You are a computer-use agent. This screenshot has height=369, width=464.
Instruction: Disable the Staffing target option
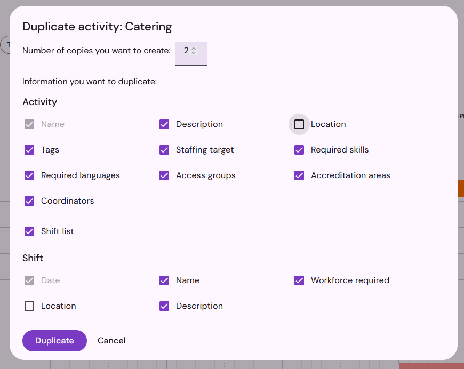(164, 150)
